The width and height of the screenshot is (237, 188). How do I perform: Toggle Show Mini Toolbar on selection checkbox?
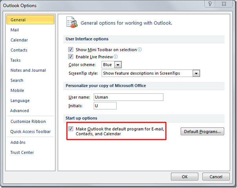[x=71, y=50]
